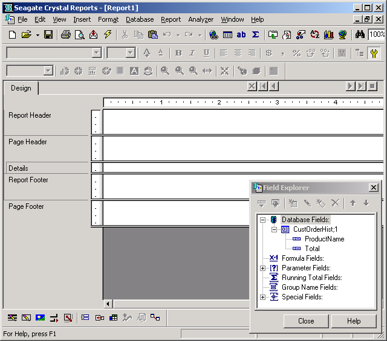Open the font name dropdown
The width and height of the screenshot is (387, 341).
(97, 53)
